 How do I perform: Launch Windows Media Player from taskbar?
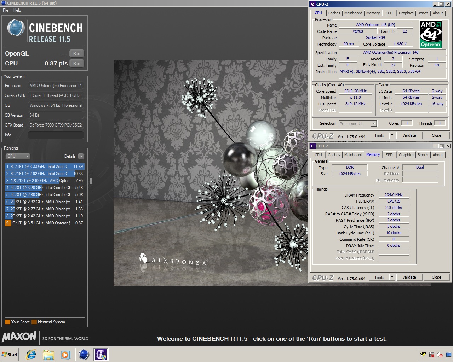[65, 355]
